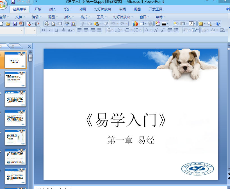Click the Paste clipboard icon
The width and height of the screenshot is (230, 189).
tap(96, 24)
